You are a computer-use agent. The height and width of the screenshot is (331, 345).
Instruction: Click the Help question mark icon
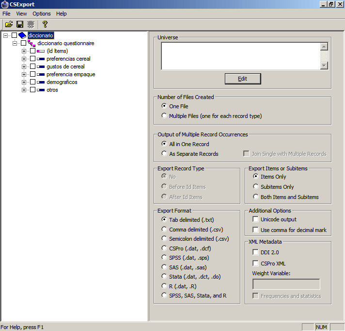(45, 24)
